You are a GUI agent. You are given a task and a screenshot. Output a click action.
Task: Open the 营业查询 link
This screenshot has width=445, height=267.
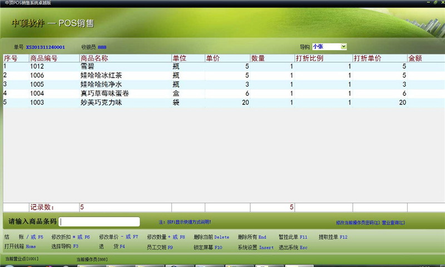393,222
